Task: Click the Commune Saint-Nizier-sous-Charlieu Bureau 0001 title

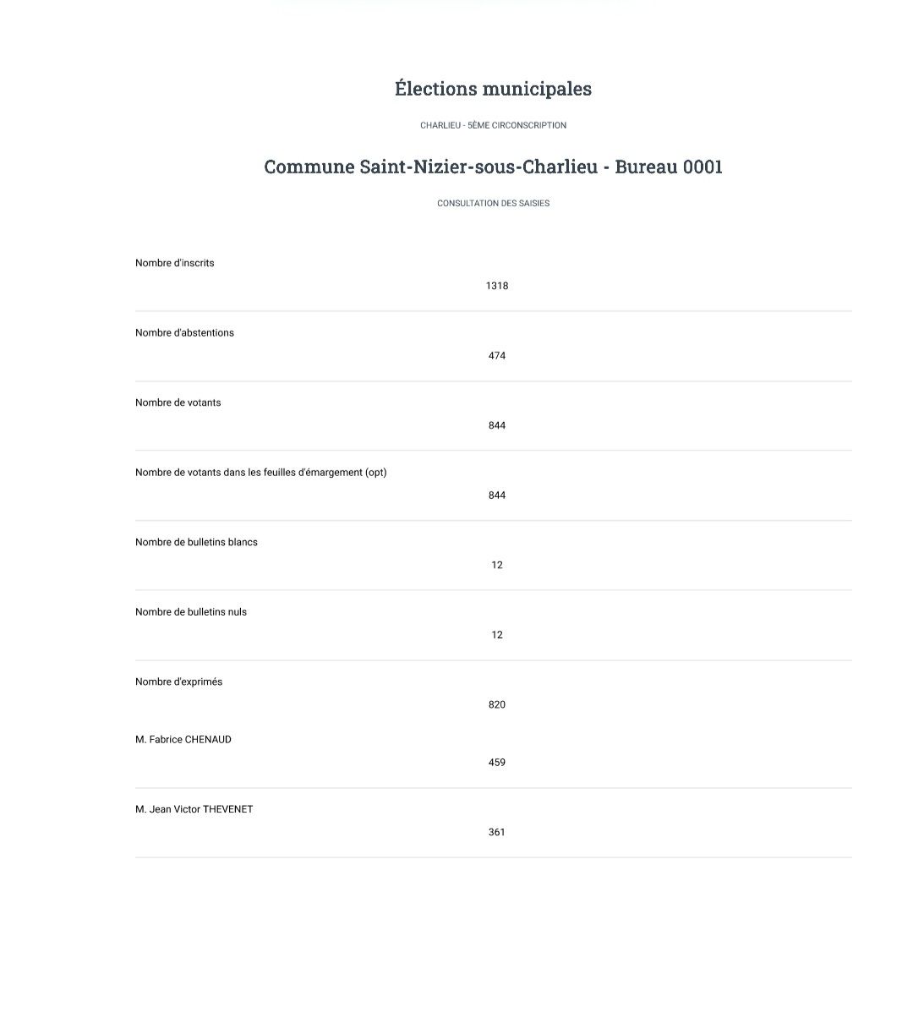Action: point(493,167)
